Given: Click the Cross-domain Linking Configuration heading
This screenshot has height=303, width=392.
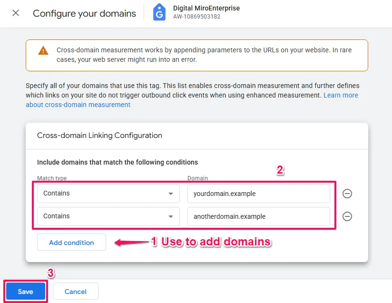Looking at the screenshot, I should click(x=99, y=136).
